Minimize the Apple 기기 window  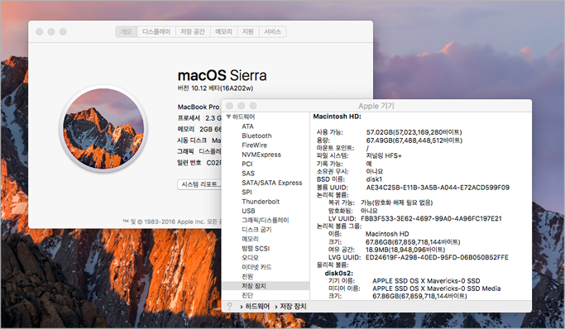tap(241, 106)
